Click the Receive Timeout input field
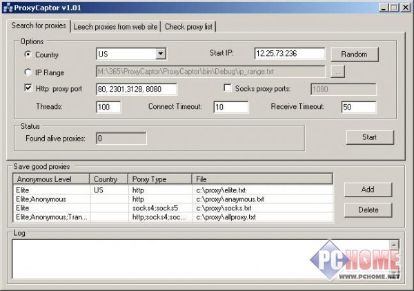Image resolution: width=414 pixels, height=291 pixels. click(x=359, y=107)
